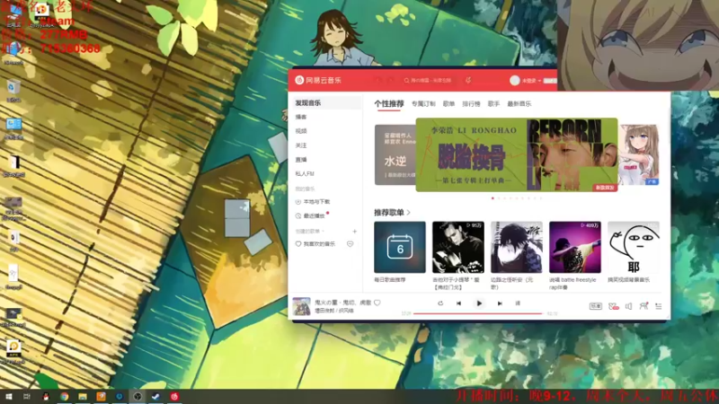Toggle the lyrics 词 button
The width and height of the screenshot is (719, 404).
(x=518, y=303)
